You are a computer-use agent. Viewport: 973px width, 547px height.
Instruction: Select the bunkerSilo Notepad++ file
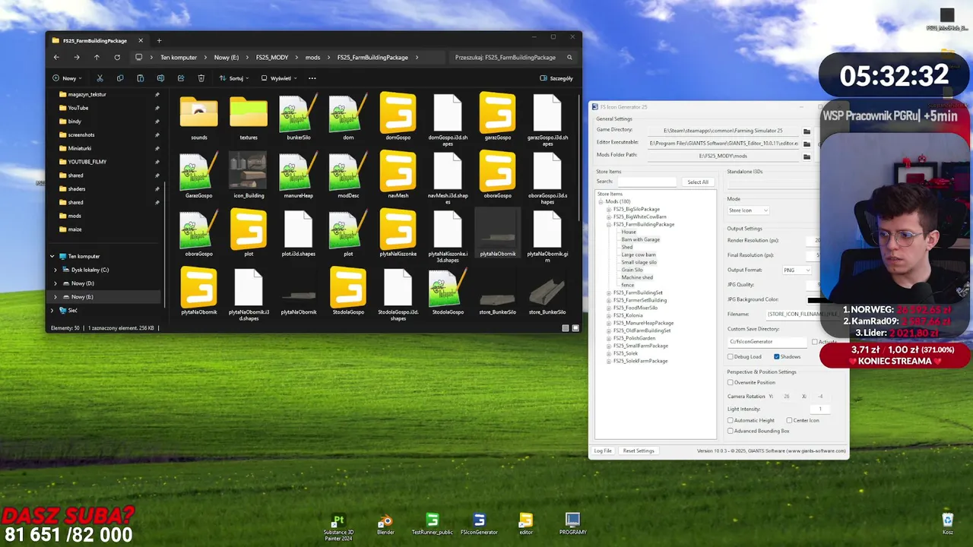(x=298, y=118)
